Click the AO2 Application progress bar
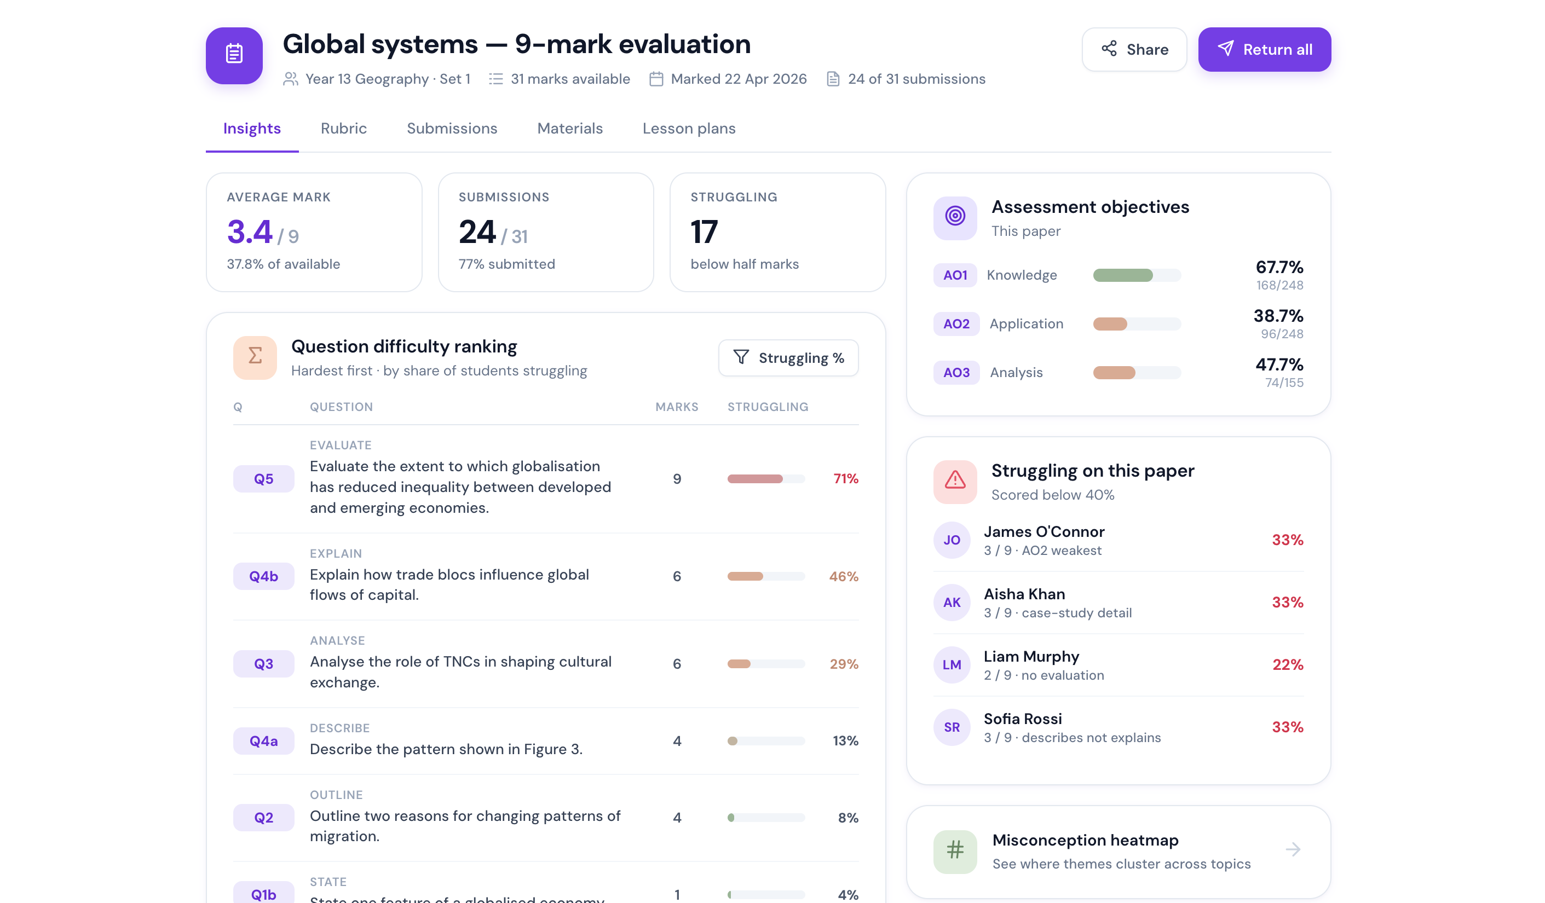Screen dimensions: 1545x903 point(1137,323)
